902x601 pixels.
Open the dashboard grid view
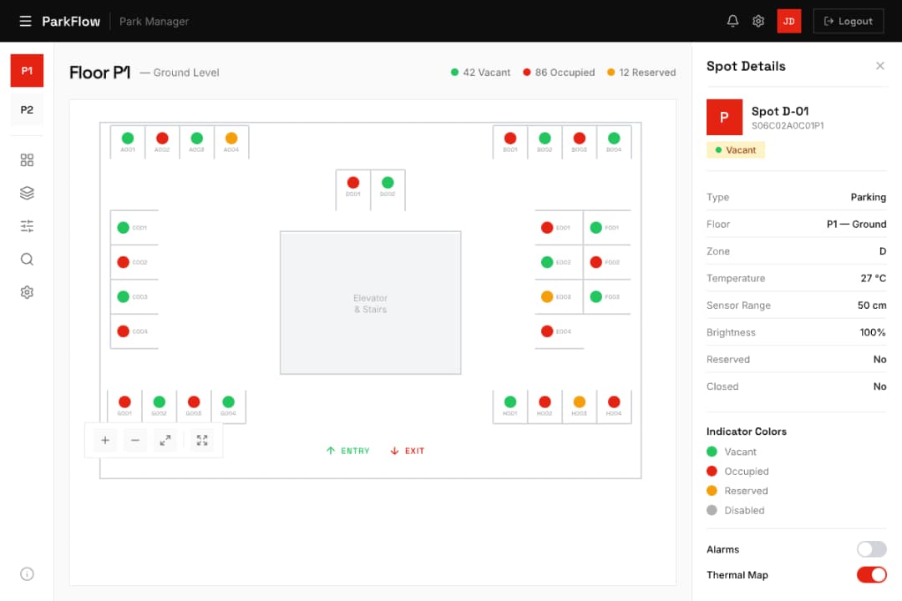tap(26, 159)
